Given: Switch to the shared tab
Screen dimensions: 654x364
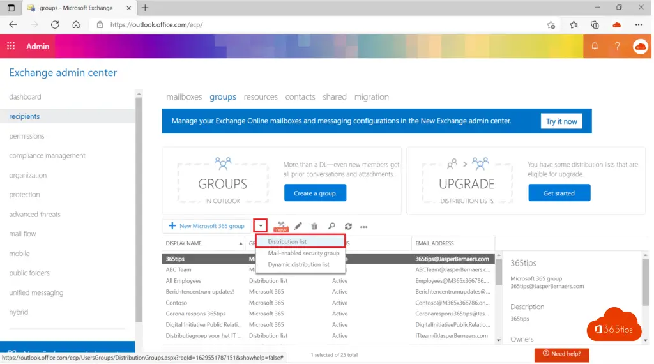Looking at the screenshot, I should pyautogui.click(x=336, y=97).
